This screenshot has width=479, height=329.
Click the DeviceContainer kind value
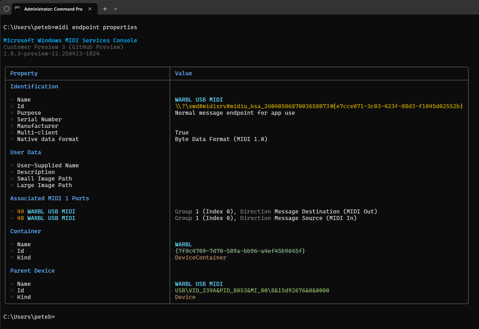pyautogui.click(x=200, y=257)
